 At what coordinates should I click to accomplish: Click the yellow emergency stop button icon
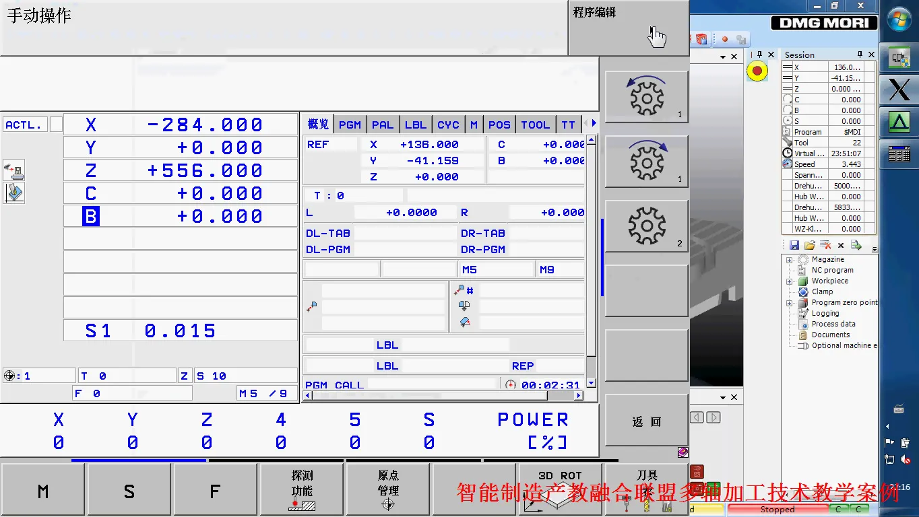tap(757, 70)
